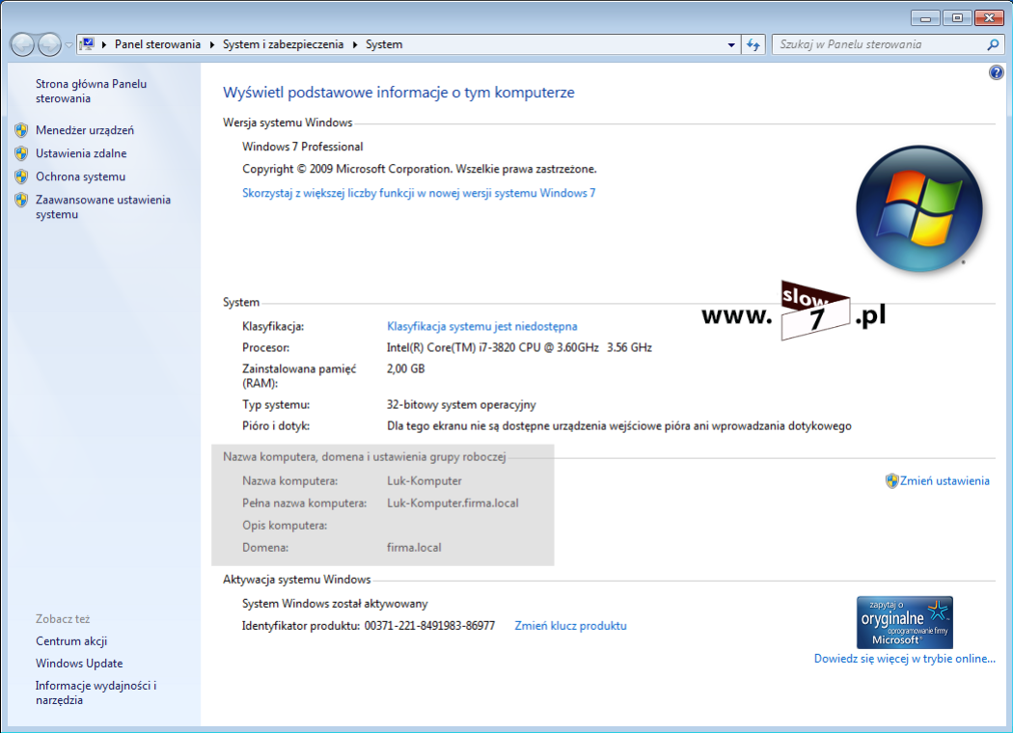Open Ustawienia zdalne

81,153
